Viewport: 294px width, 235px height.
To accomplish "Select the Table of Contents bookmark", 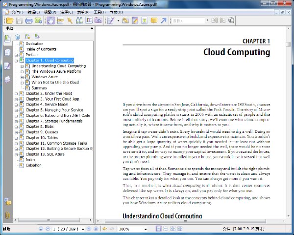I will tap(41, 49).
